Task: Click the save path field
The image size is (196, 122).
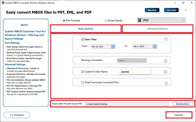Action: (127, 104)
